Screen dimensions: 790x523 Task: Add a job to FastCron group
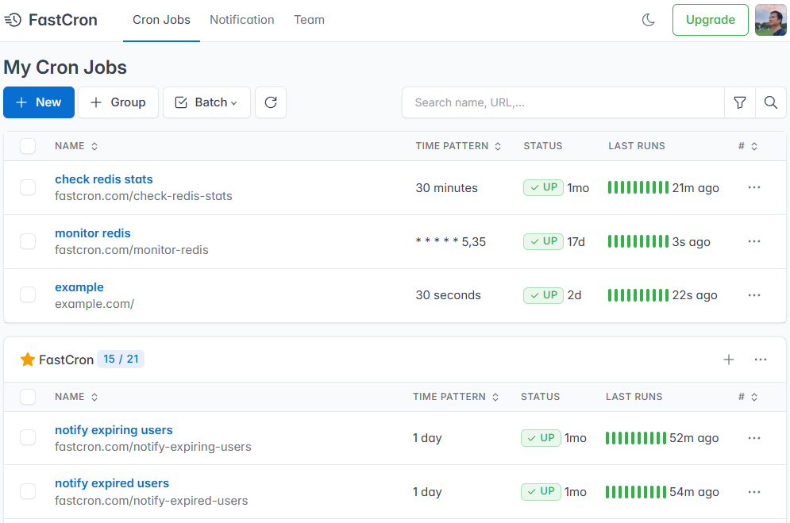coord(729,360)
